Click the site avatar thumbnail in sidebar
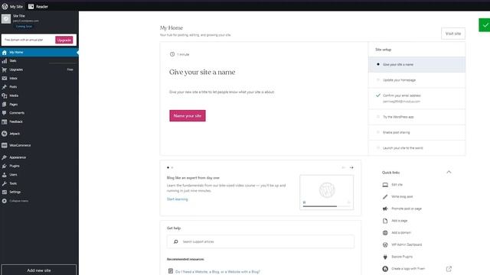This screenshot has height=275, width=490. pos(6,19)
